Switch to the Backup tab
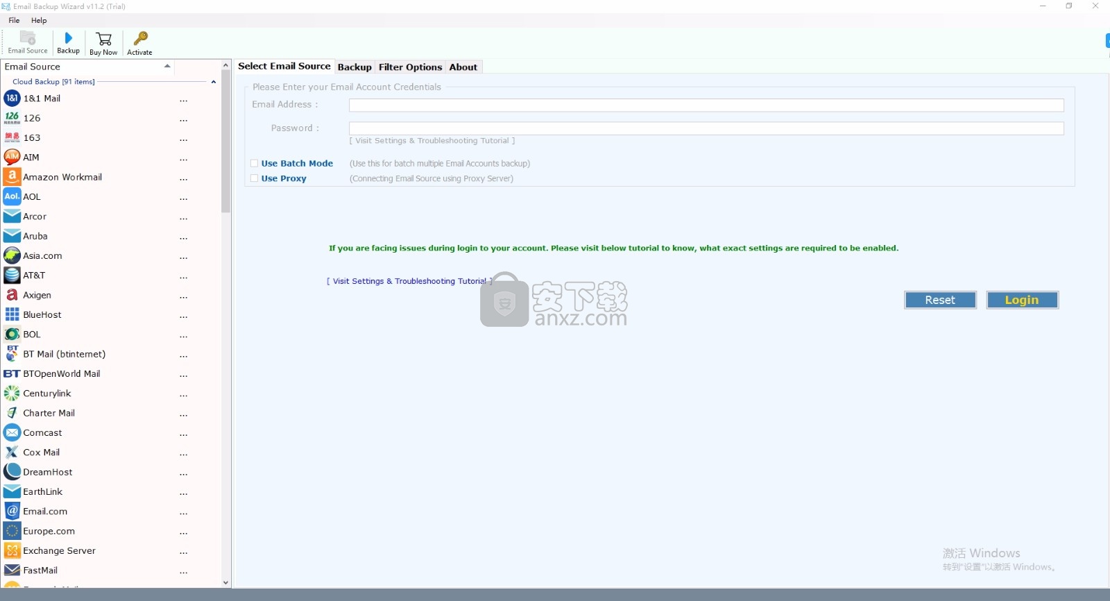Viewport: 1110px width, 601px height. point(355,67)
